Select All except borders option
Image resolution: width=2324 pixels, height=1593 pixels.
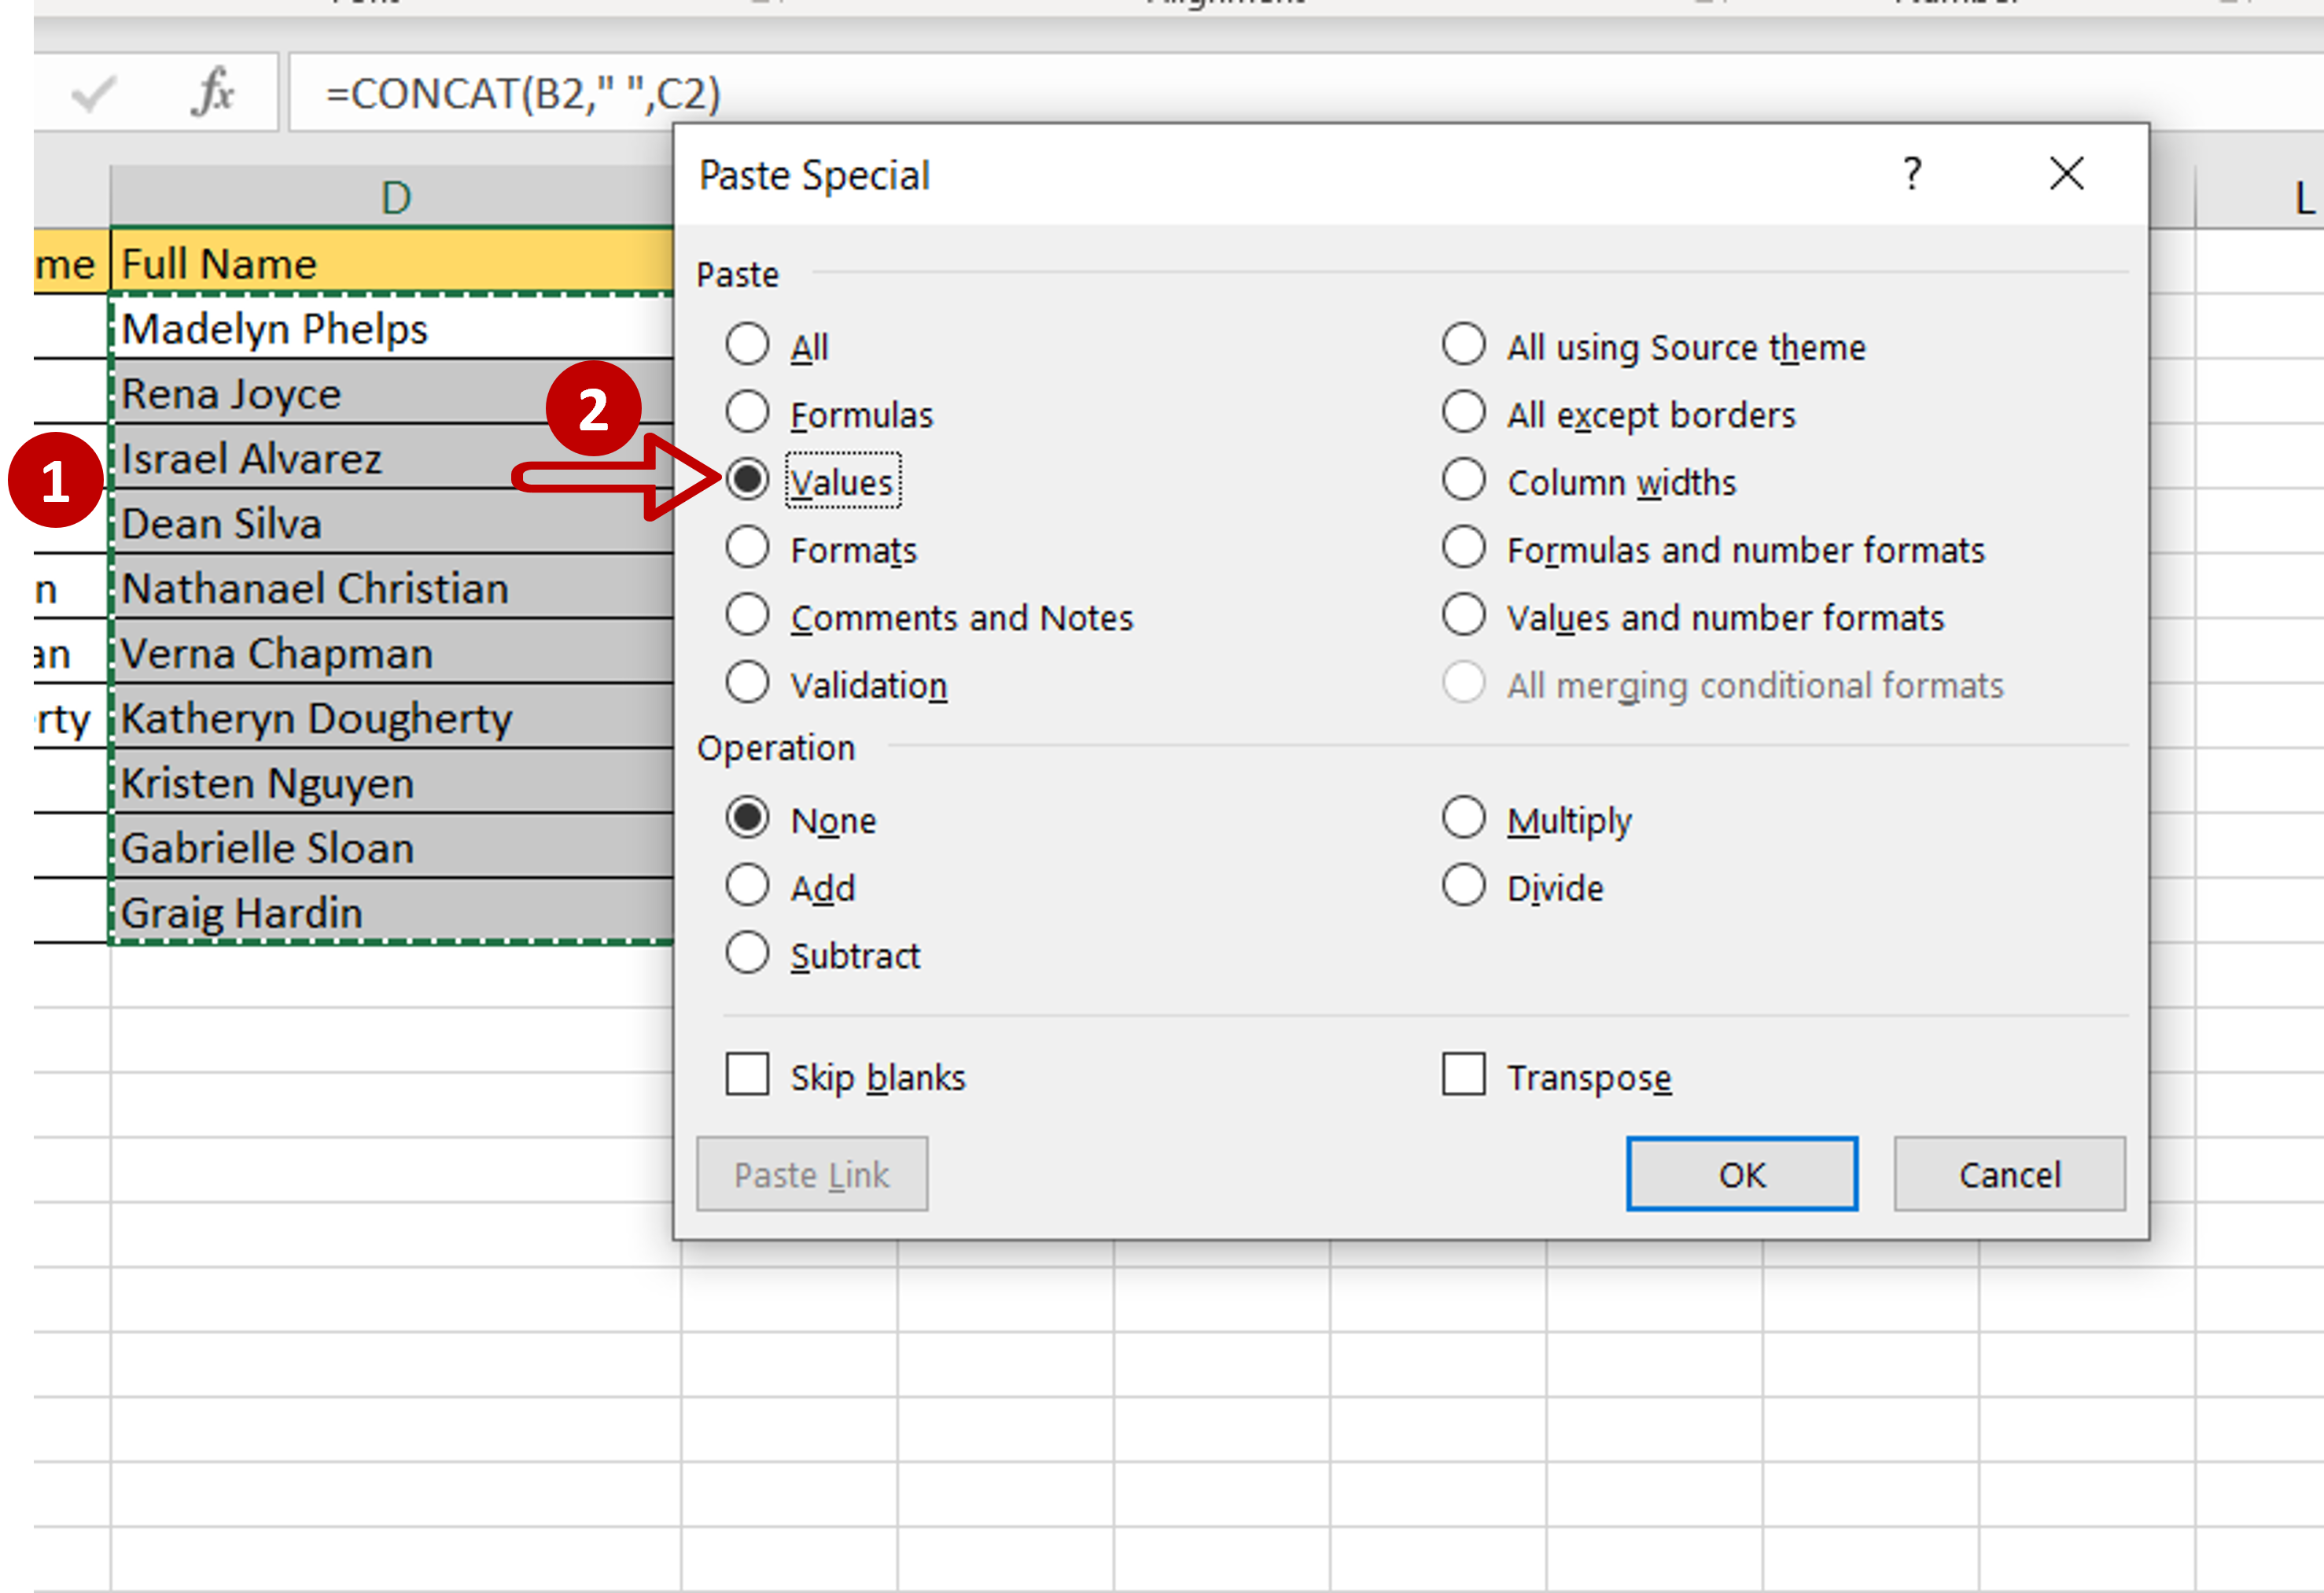tap(1463, 413)
